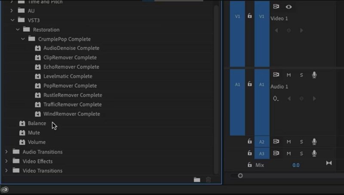This screenshot has width=344, height=195.
Task: Toggle V1 track targeting
Action: click(x=262, y=34)
